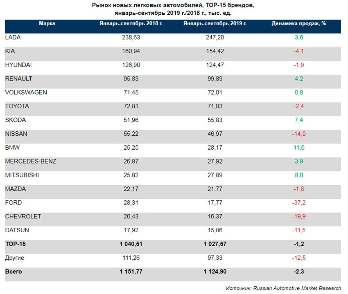
Task: Select the HYUNDAI brand cell
Action: (18, 65)
